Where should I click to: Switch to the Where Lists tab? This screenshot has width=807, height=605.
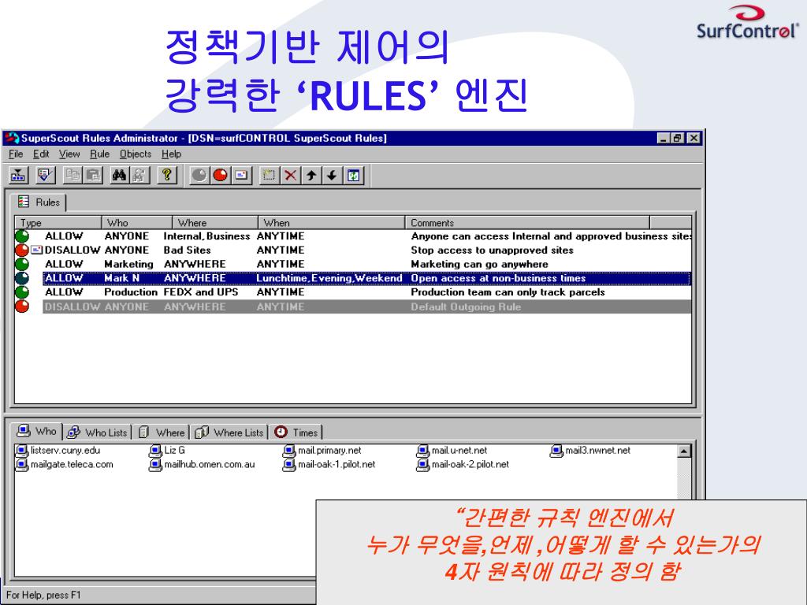pos(229,432)
